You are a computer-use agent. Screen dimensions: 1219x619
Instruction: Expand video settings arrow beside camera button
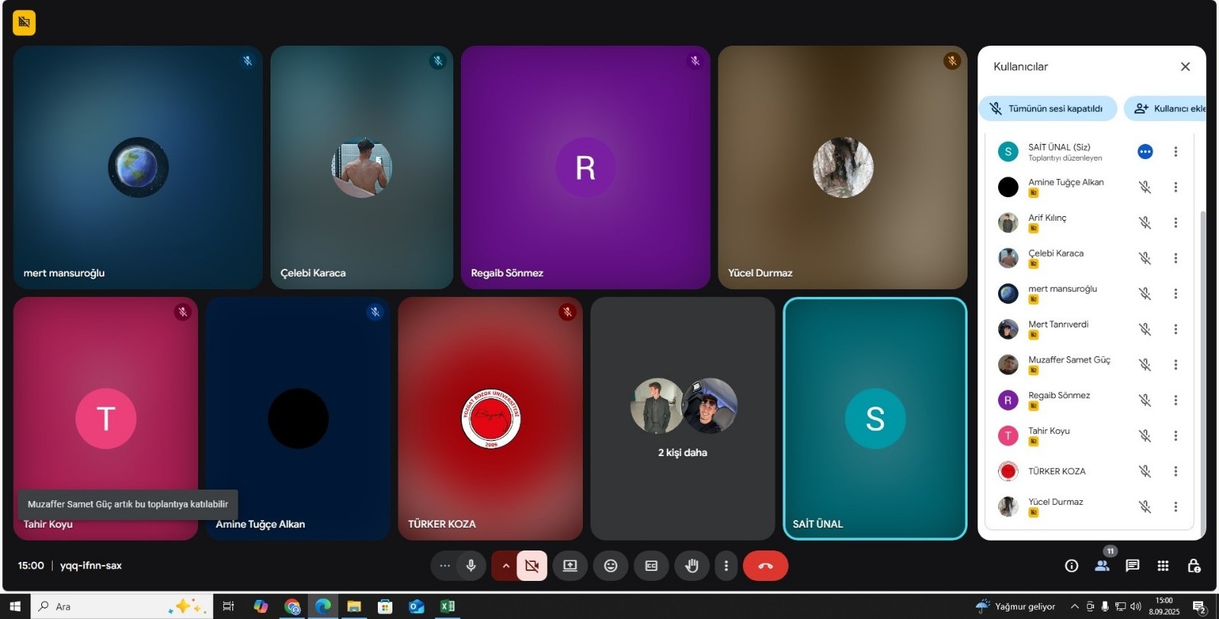coord(505,566)
